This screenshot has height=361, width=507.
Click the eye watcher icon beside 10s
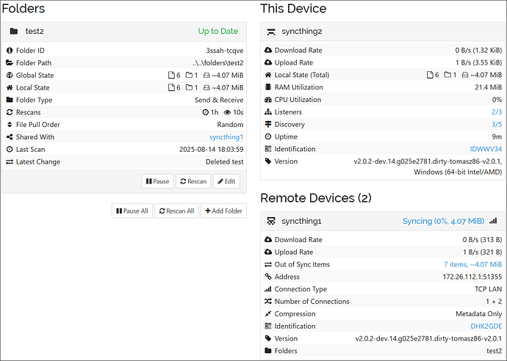pyautogui.click(x=227, y=112)
